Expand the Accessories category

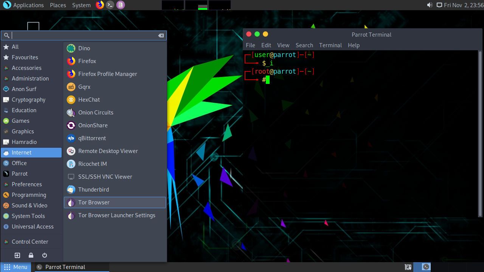[x=31, y=68]
